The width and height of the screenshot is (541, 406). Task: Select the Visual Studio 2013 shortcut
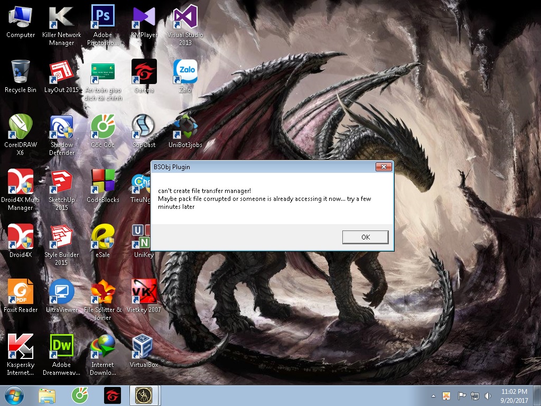tap(185, 25)
